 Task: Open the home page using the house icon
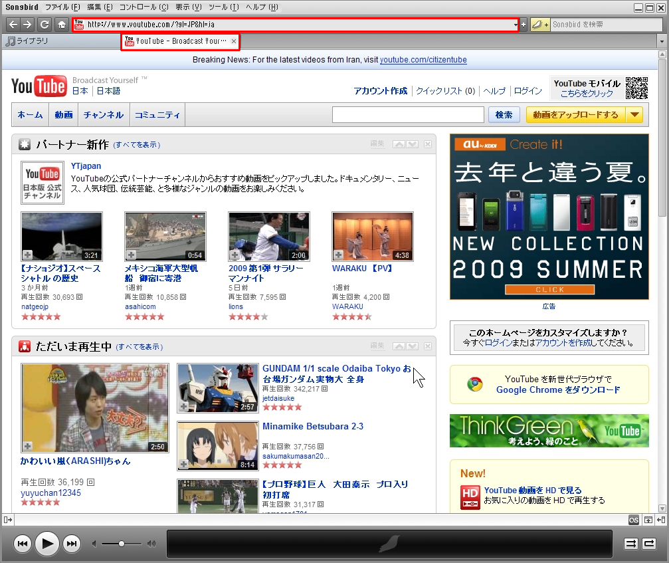pyautogui.click(x=62, y=25)
